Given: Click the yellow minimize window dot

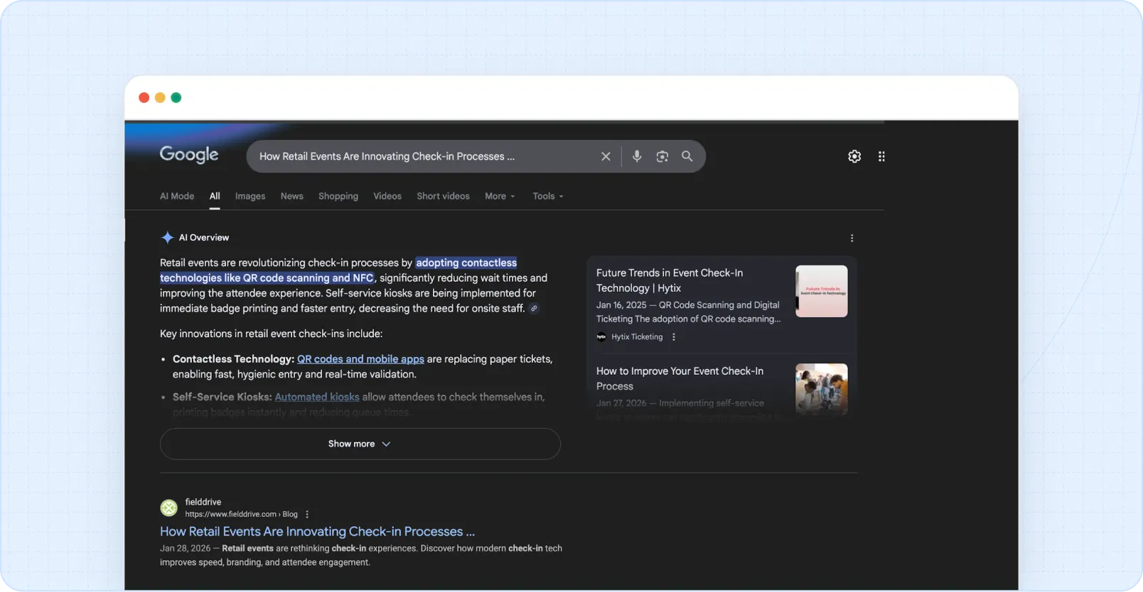Looking at the screenshot, I should (160, 98).
